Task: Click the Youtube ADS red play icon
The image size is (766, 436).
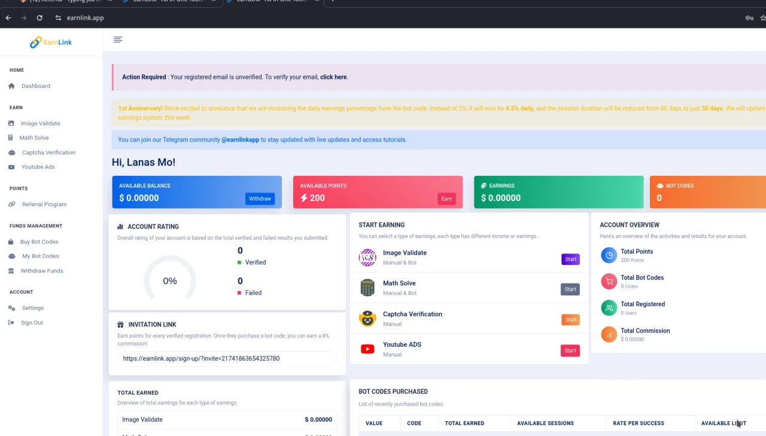Action: point(367,349)
